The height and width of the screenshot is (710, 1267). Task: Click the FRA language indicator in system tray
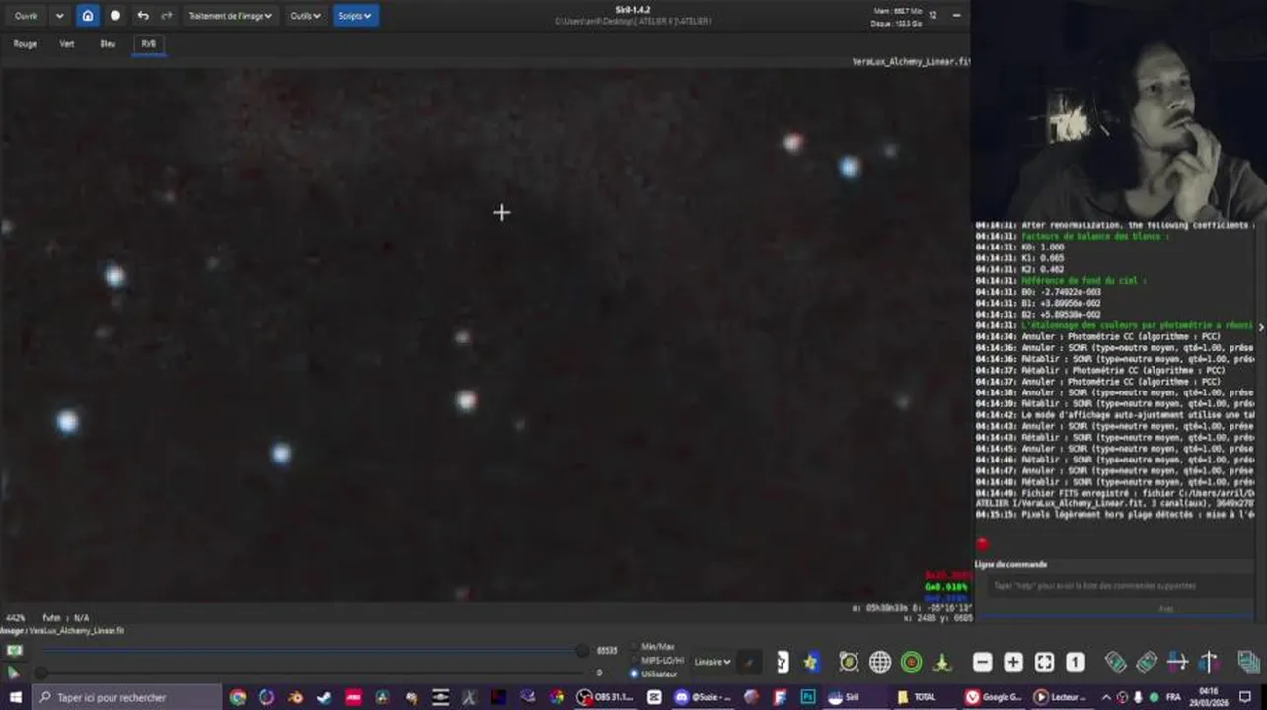(1173, 697)
